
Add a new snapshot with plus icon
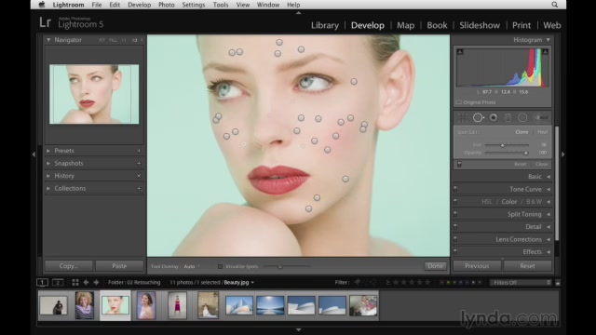pos(139,164)
